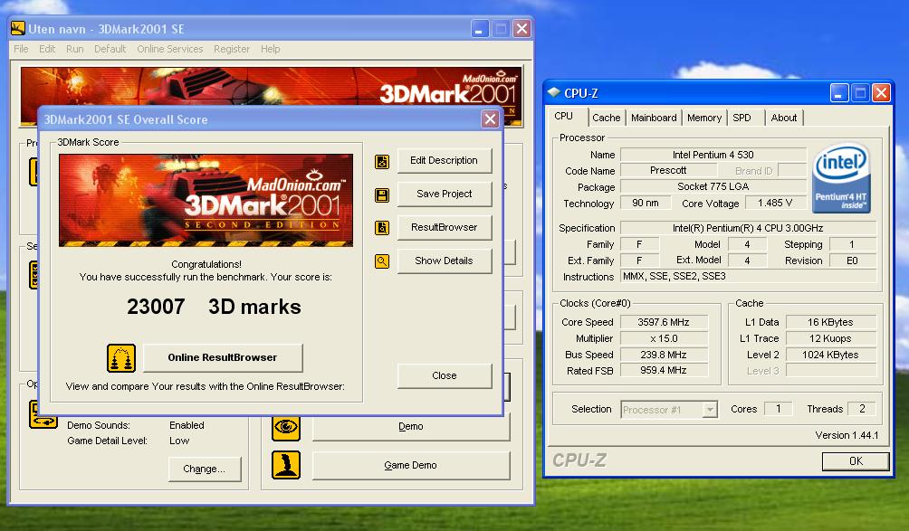Switch to the Memory tab
The image size is (909, 531).
pyautogui.click(x=704, y=118)
